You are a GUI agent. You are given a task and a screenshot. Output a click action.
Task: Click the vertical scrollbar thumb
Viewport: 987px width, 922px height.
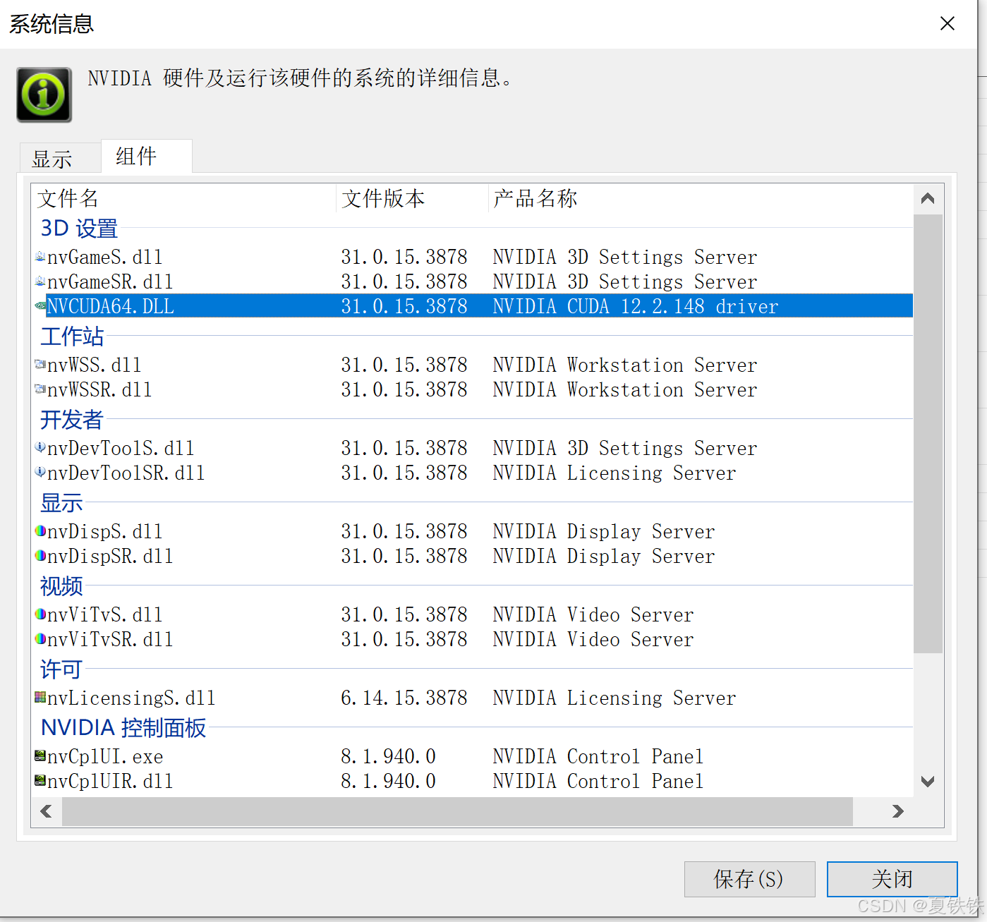[928, 434]
